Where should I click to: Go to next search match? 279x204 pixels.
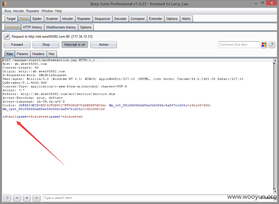(36, 198)
